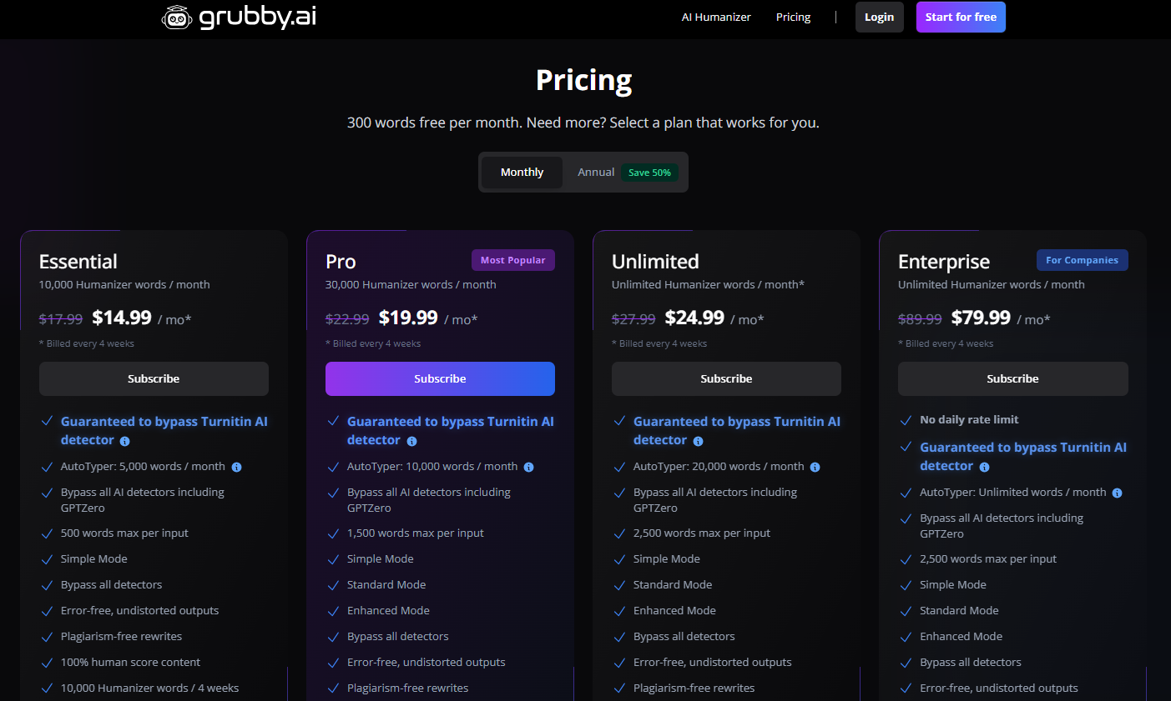Click the crossed-out $89.99 price
The height and width of the screenshot is (701, 1171).
click(920, 319)
